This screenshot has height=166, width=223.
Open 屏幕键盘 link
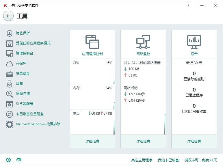23,74
